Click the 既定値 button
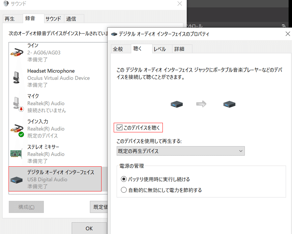The width and height of the screenshot is (292, 234). coord(99,207)
